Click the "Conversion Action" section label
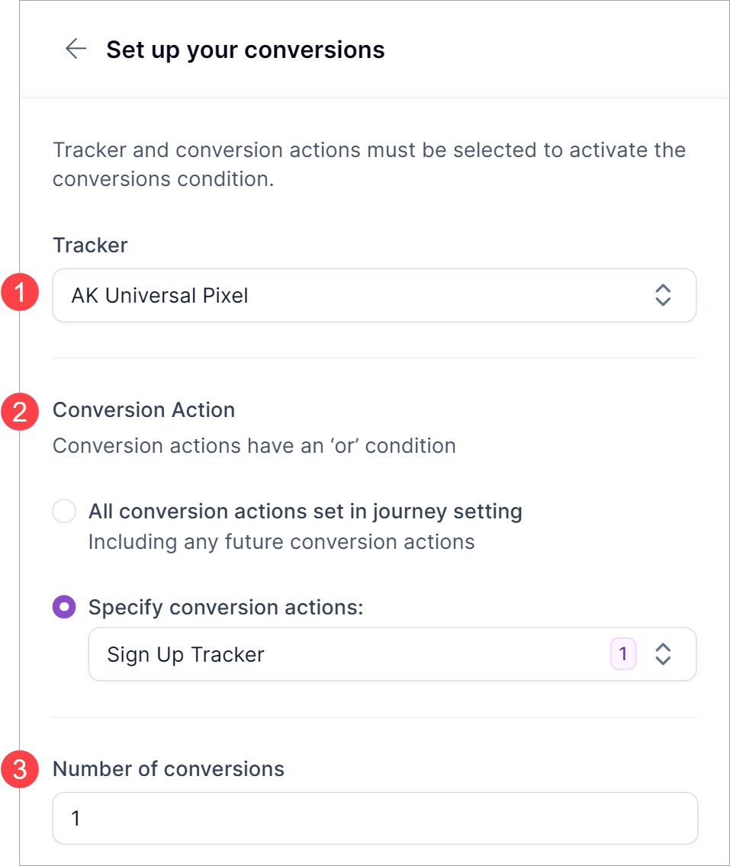The width and height of the screenshot is (730, 866). 143,410
